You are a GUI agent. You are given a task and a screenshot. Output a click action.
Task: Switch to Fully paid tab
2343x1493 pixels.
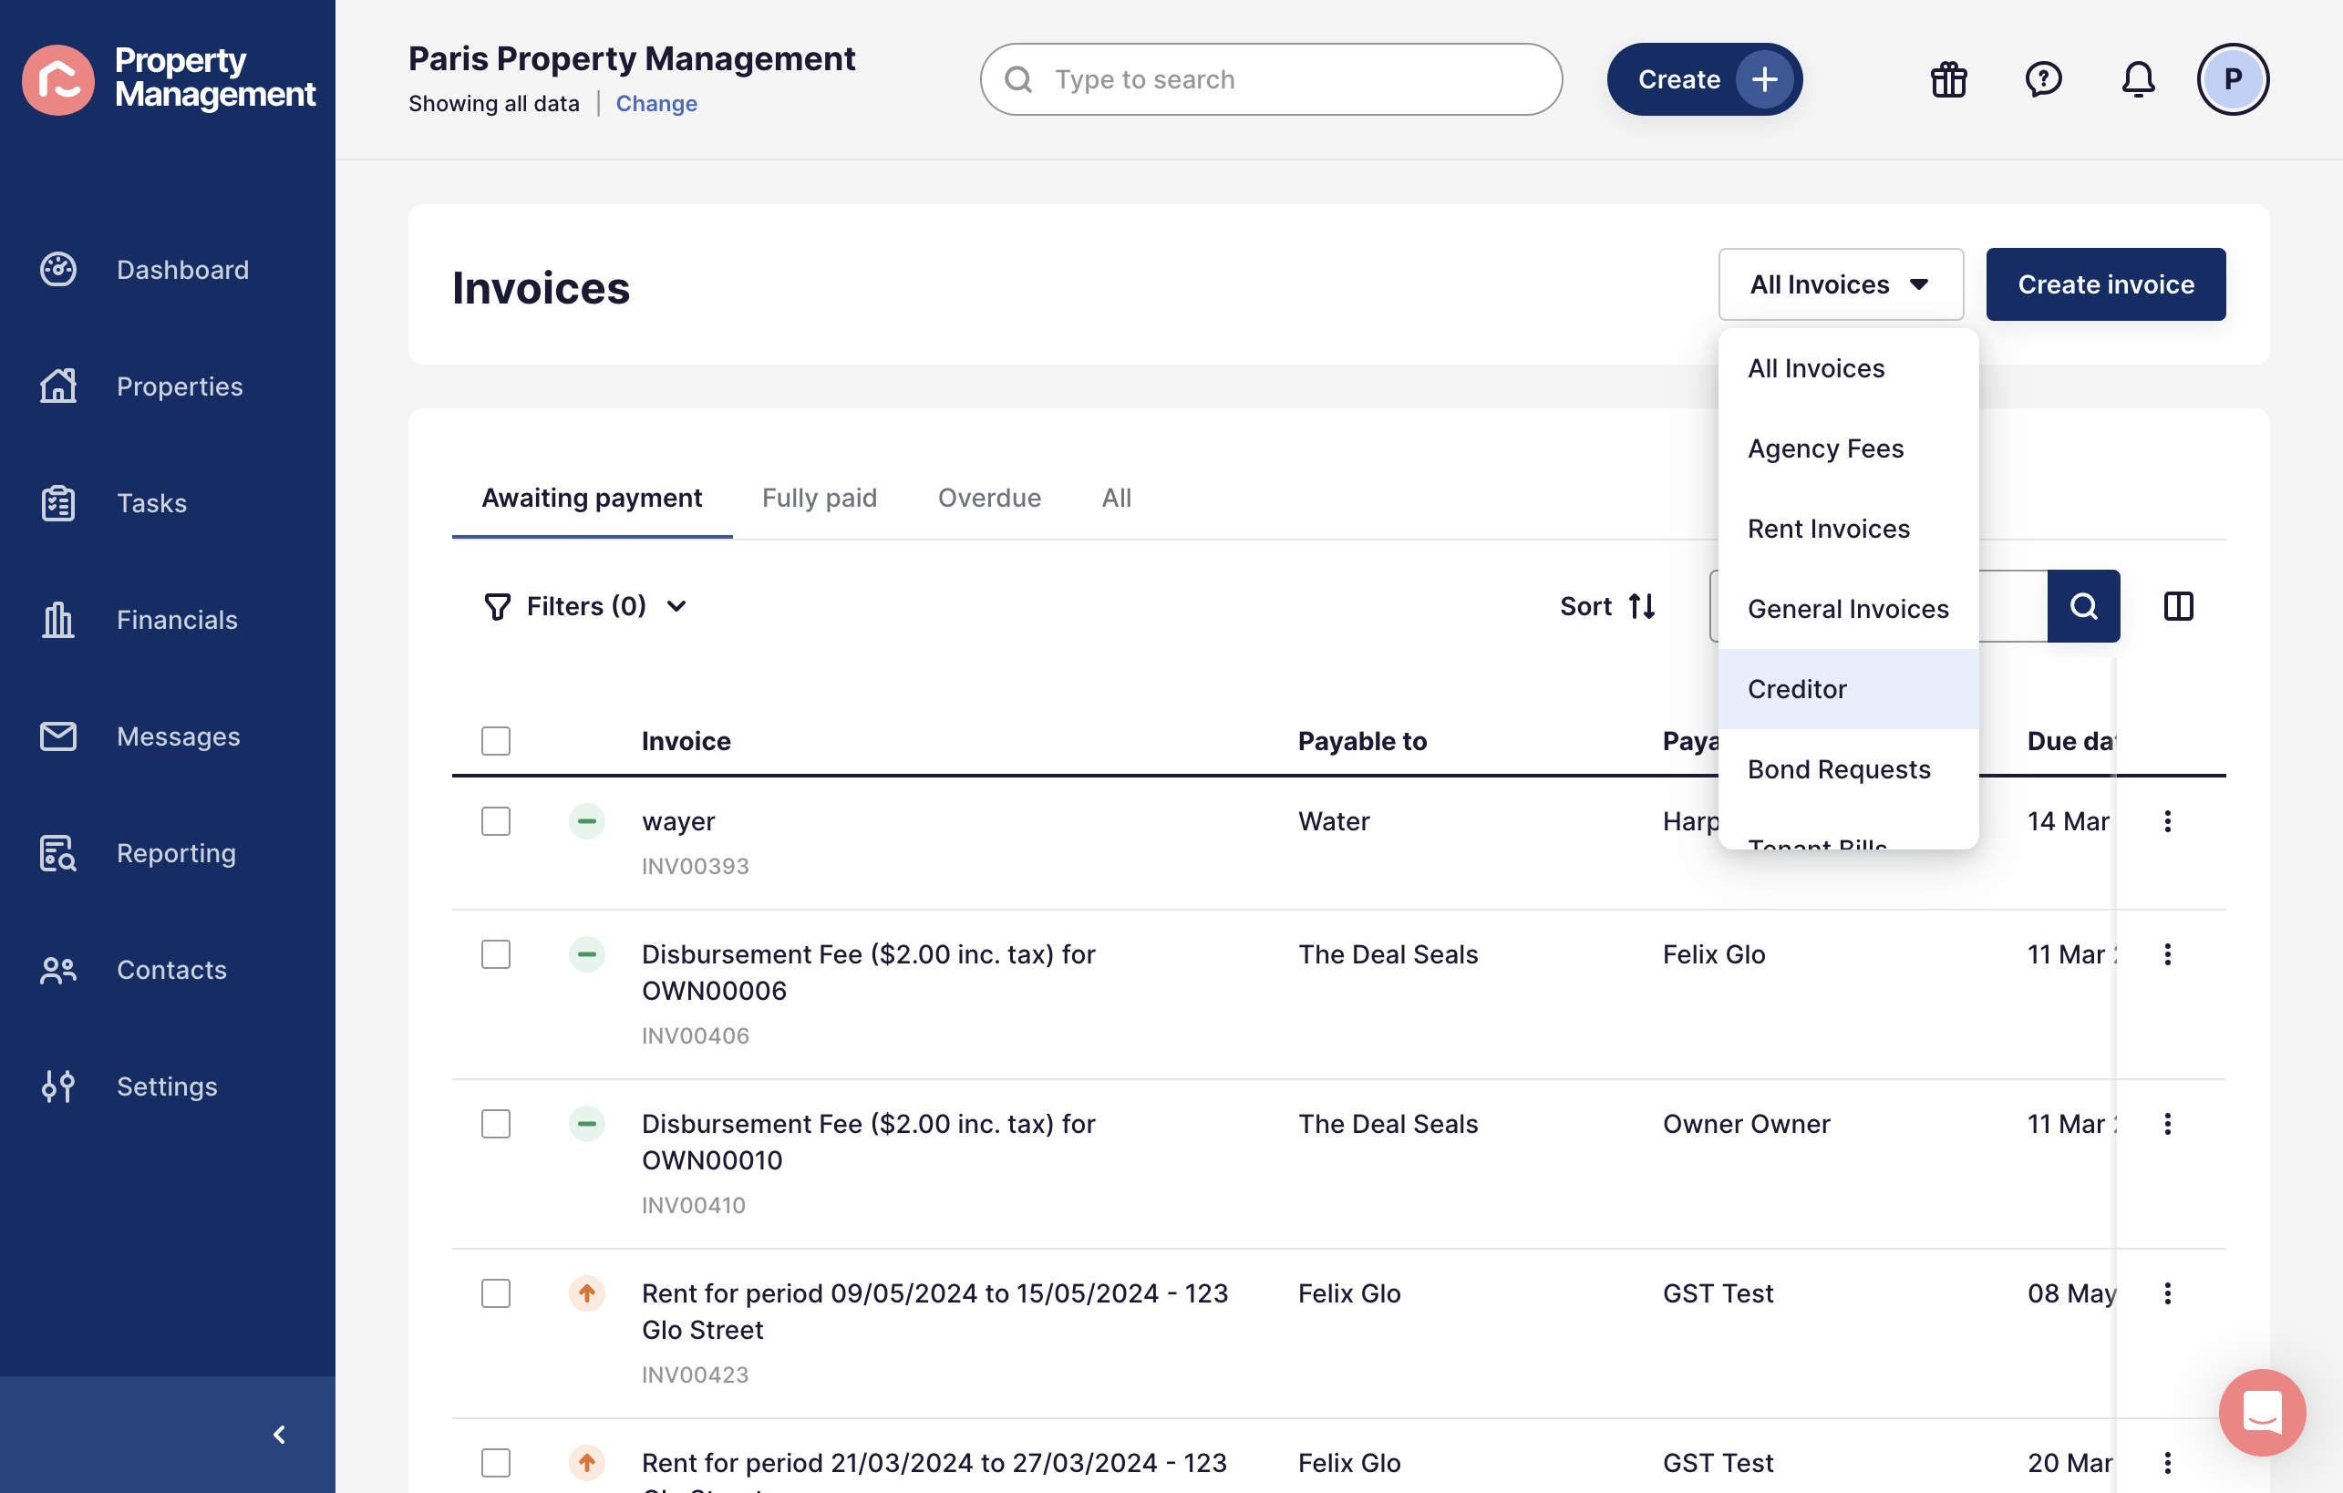point(820,498)
